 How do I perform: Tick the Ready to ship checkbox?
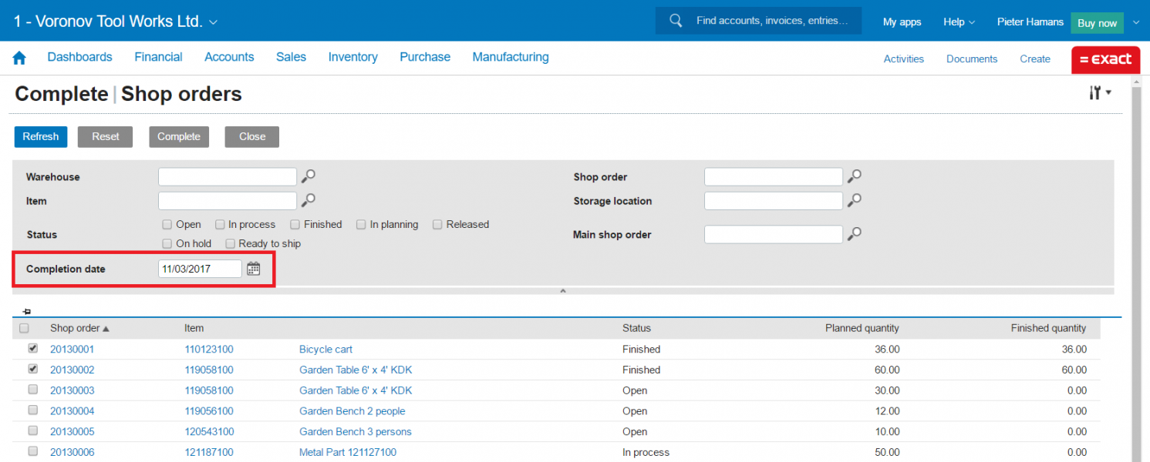(230, 244)
